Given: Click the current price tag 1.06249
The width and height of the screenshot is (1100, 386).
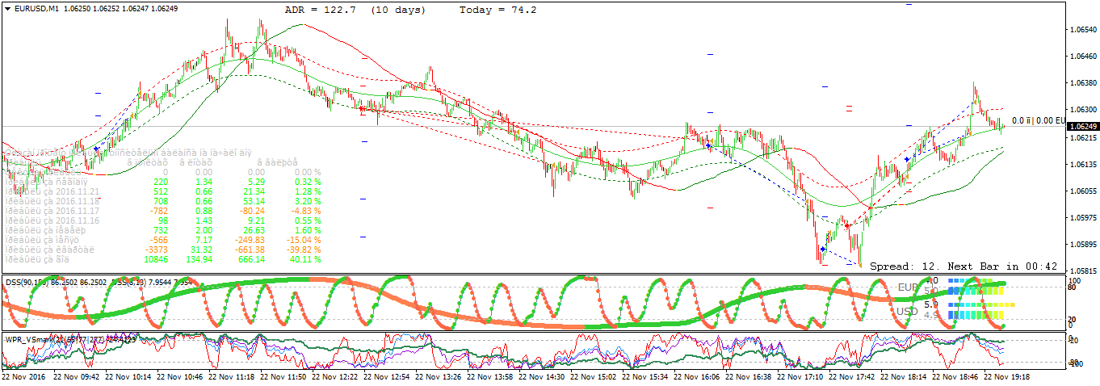Looking at the screenshot, I should [1082, 127].
